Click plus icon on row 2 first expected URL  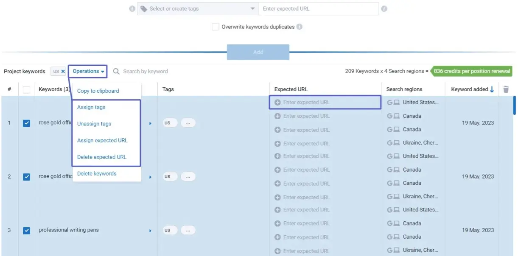click(x=277, y=156)
